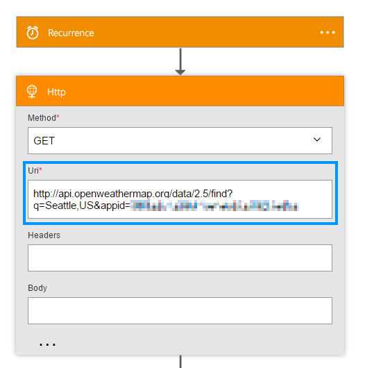
Task: Click the connector line below Http card
Action: point(180,362)
